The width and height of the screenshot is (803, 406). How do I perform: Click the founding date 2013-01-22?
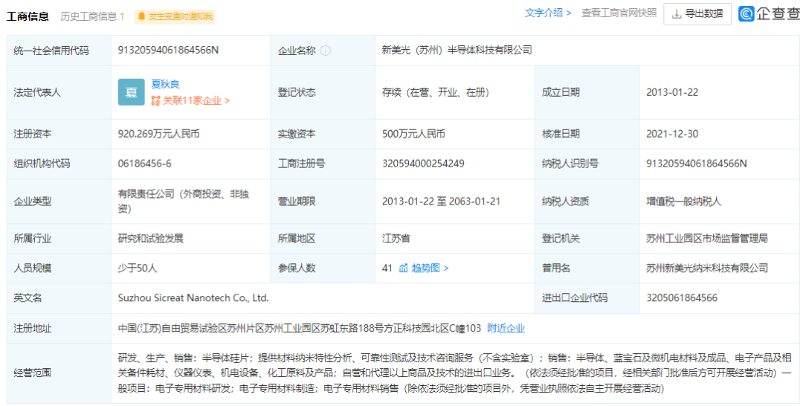(x=672, y=93)
